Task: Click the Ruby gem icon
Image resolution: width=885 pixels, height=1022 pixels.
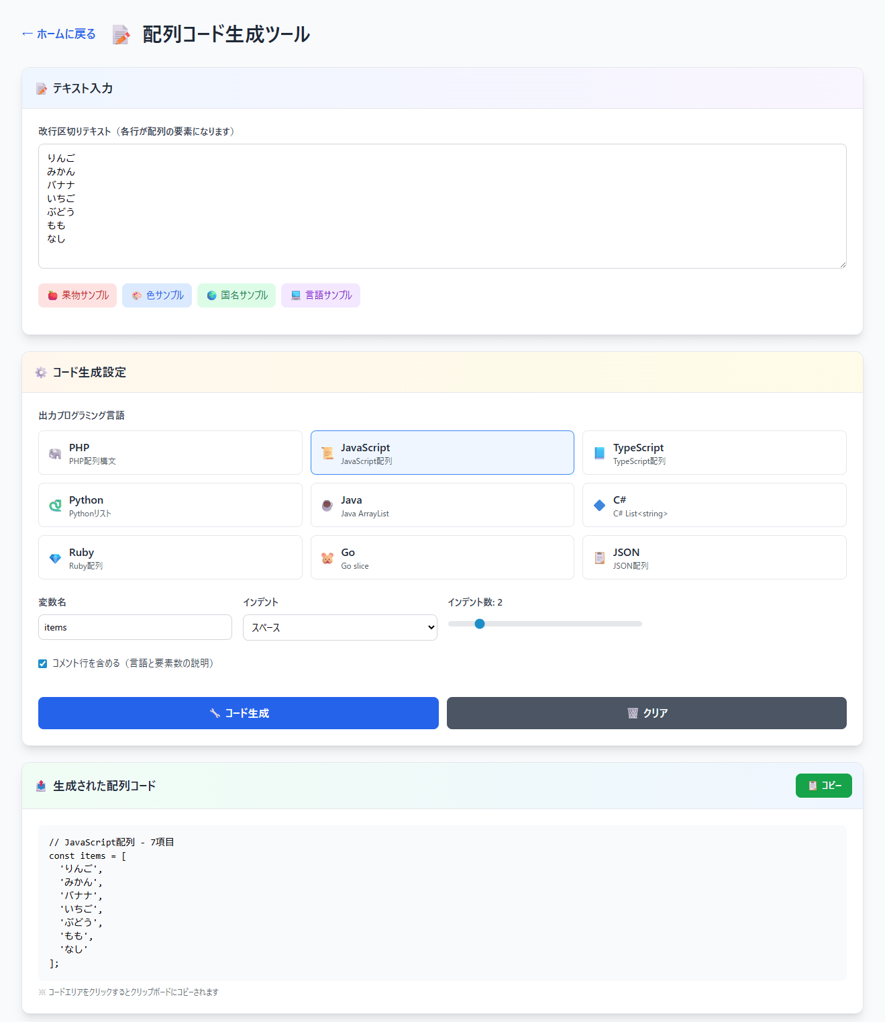Action: (x=55, y=558)
